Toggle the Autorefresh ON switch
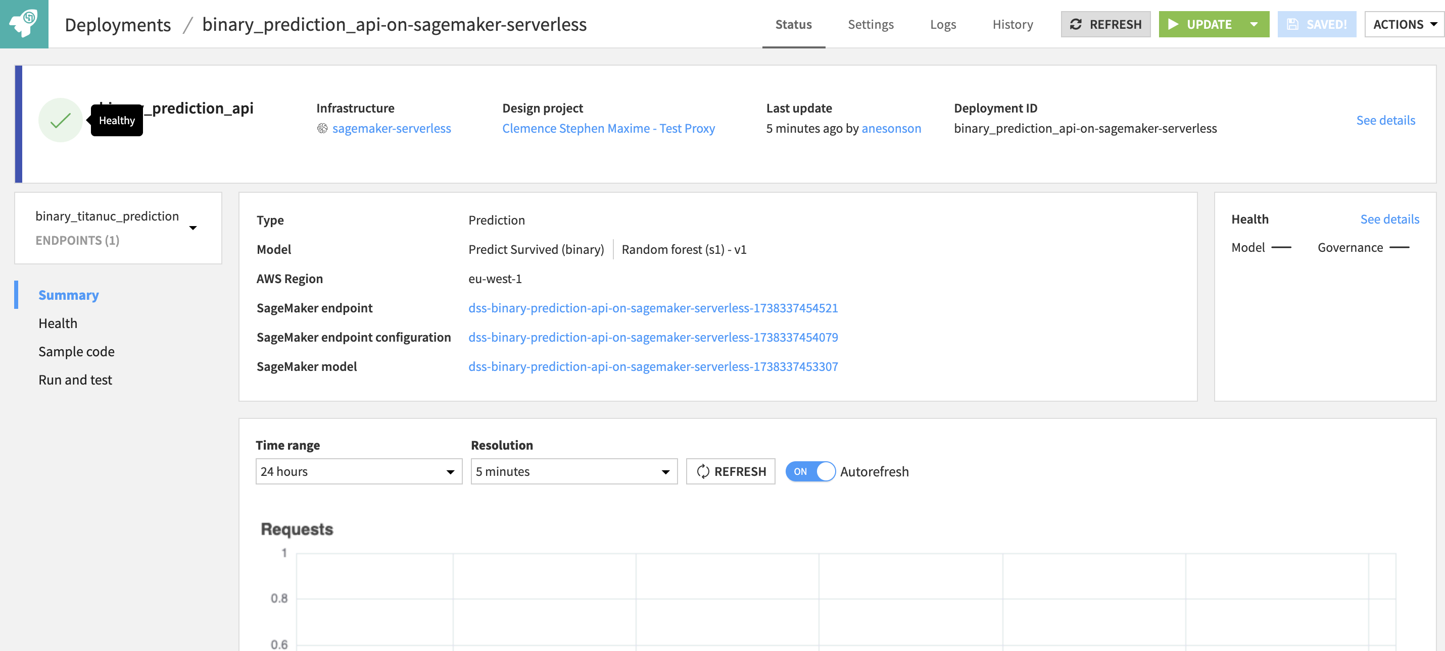 click(810, 472)
